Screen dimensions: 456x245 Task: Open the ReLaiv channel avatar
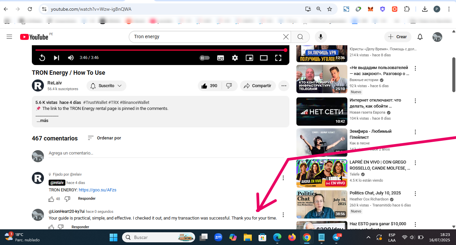(x=38, y=86)
